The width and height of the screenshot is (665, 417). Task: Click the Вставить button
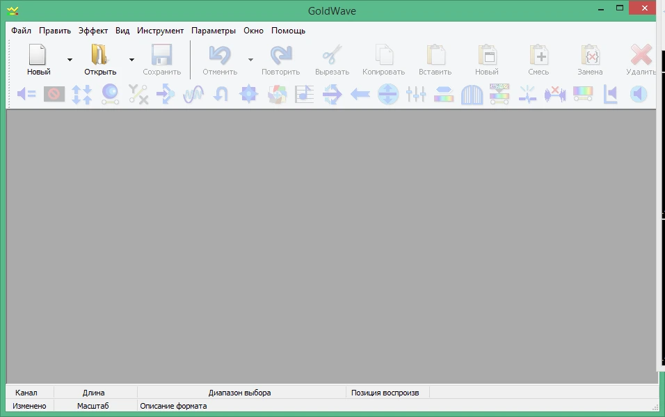[x=435, y=59]
